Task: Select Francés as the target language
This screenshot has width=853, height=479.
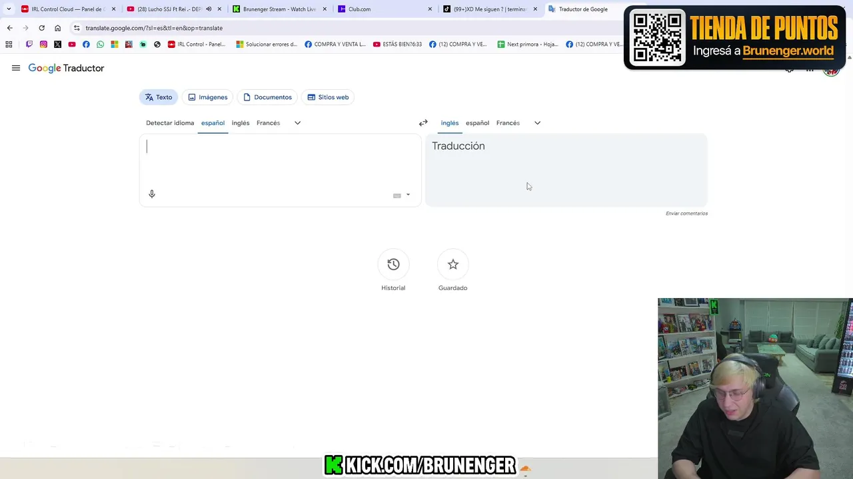Action: 508,123
